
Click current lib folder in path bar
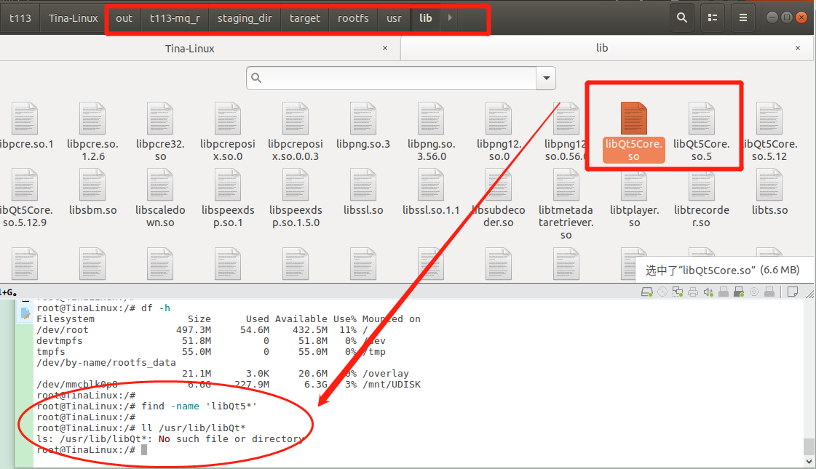426,17
